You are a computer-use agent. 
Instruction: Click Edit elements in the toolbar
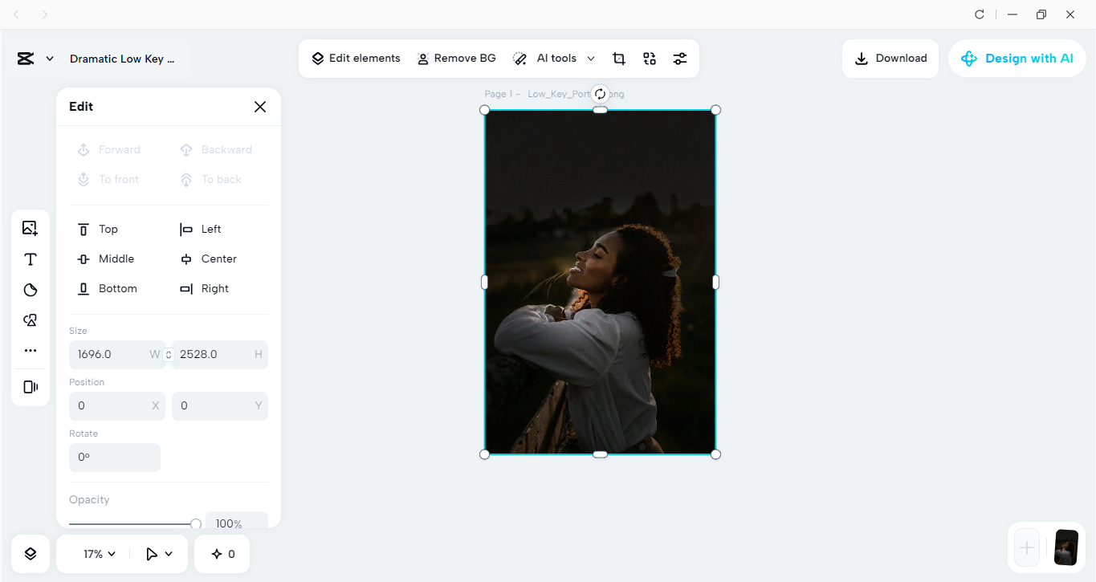(x=356, y=58)
